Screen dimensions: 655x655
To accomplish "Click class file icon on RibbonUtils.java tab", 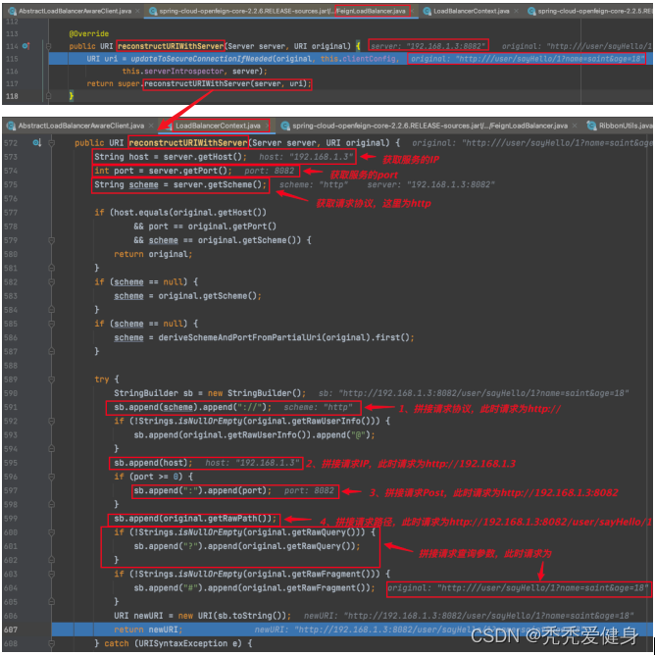I will pyautogui.click(x=591, y=126).
